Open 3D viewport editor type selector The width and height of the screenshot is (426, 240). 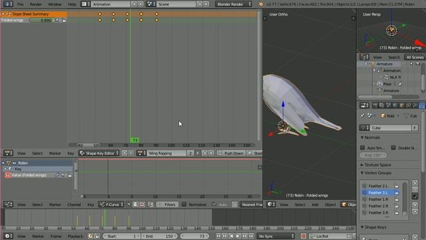tap(271, 205)
